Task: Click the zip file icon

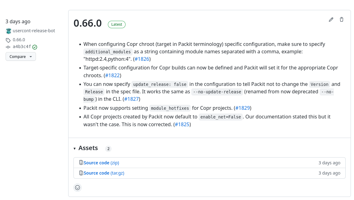Action: [81, 162]
